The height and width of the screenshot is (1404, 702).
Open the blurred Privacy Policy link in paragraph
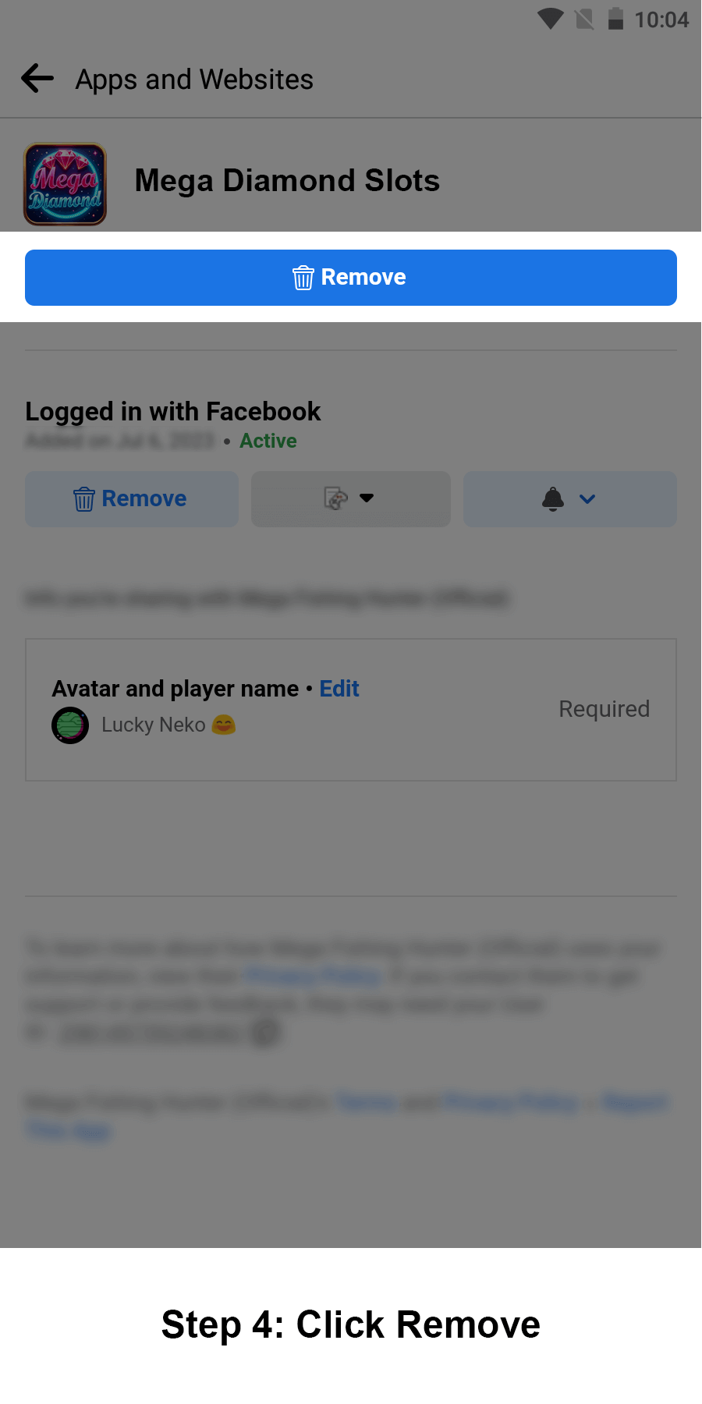pos(313,975)
